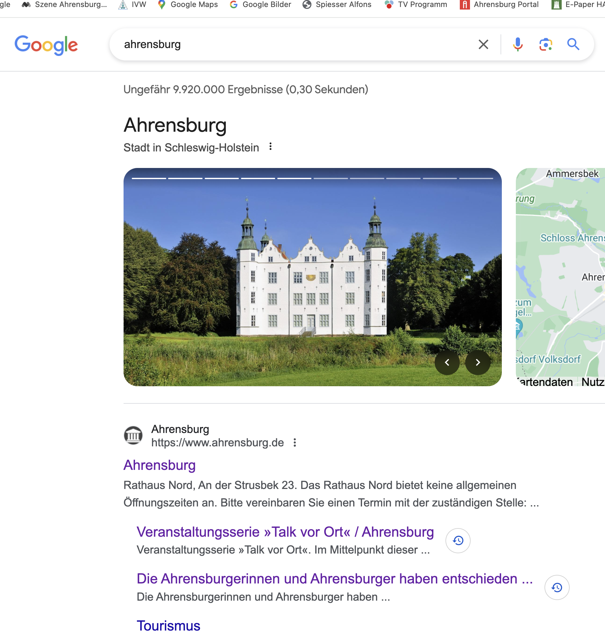
Task: Start voice search with the microphone icon
Action: tap(517, 45)
